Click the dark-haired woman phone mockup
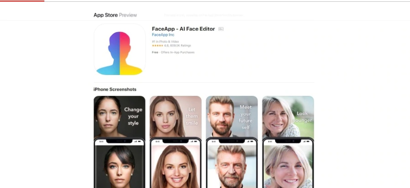The height and width of the screenshot is (188, 410). point(119,163)
